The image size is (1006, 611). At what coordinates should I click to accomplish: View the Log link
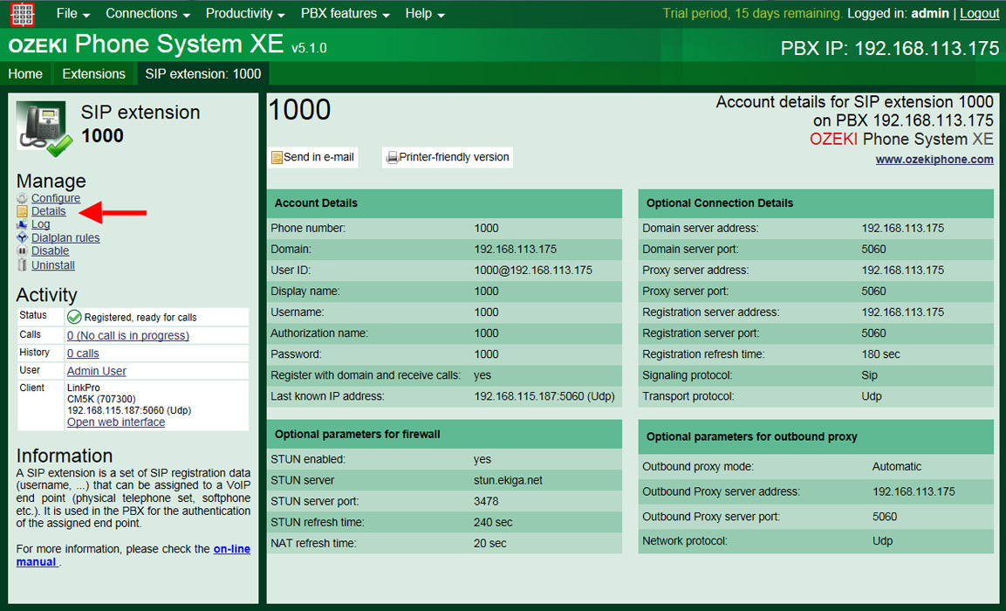click(x=40, y=224)
